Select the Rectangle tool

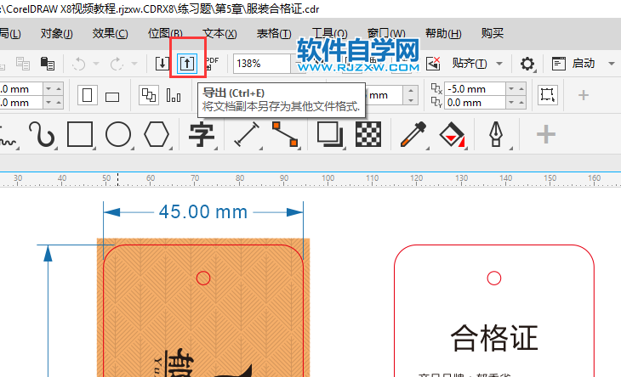coord(79,134)
